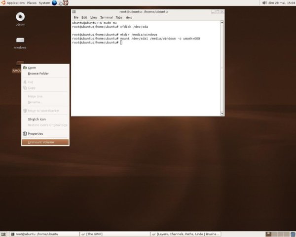Image resolution: width=296 pixels, height=237 pixels.
Task: Click the terminal scrollbar down arrow
Action: point(222,114)
